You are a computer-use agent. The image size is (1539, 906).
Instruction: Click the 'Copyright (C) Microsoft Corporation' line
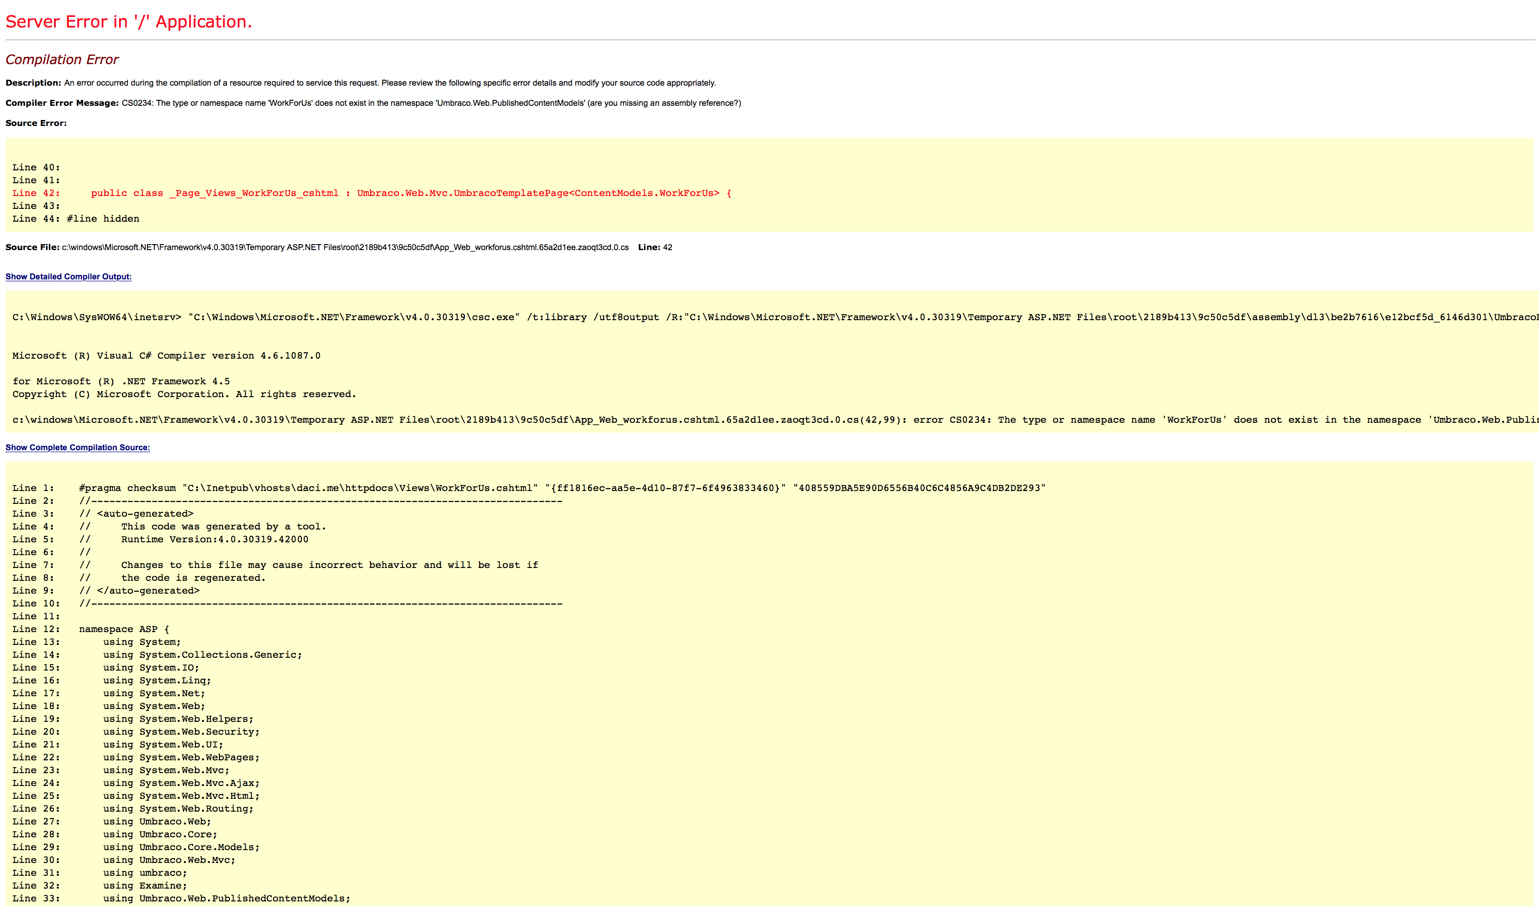[184, 394]
